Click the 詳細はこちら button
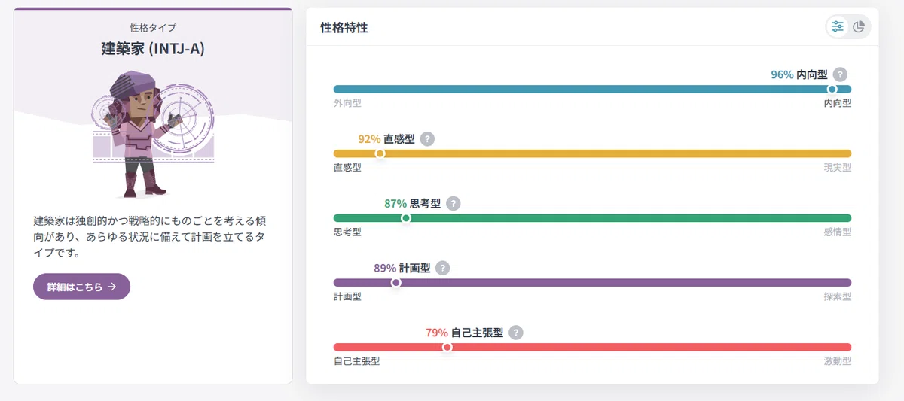 tap(81, 287)
